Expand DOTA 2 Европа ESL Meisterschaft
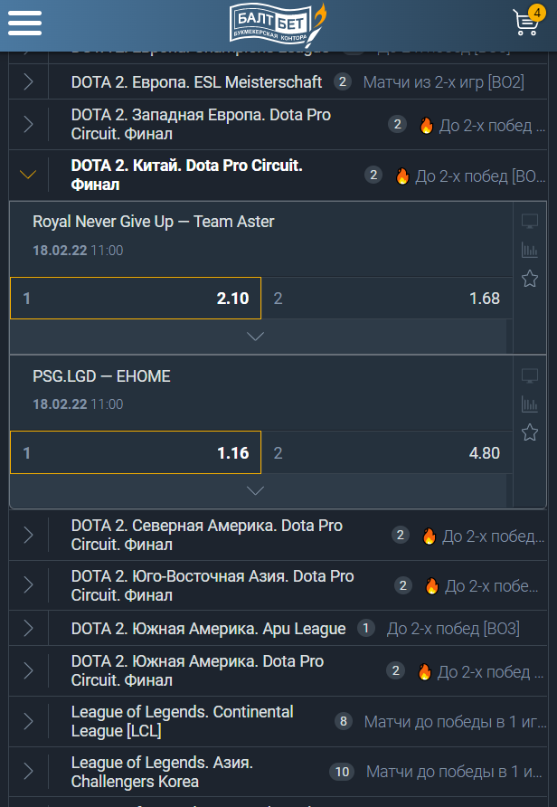 pos(28,82)
